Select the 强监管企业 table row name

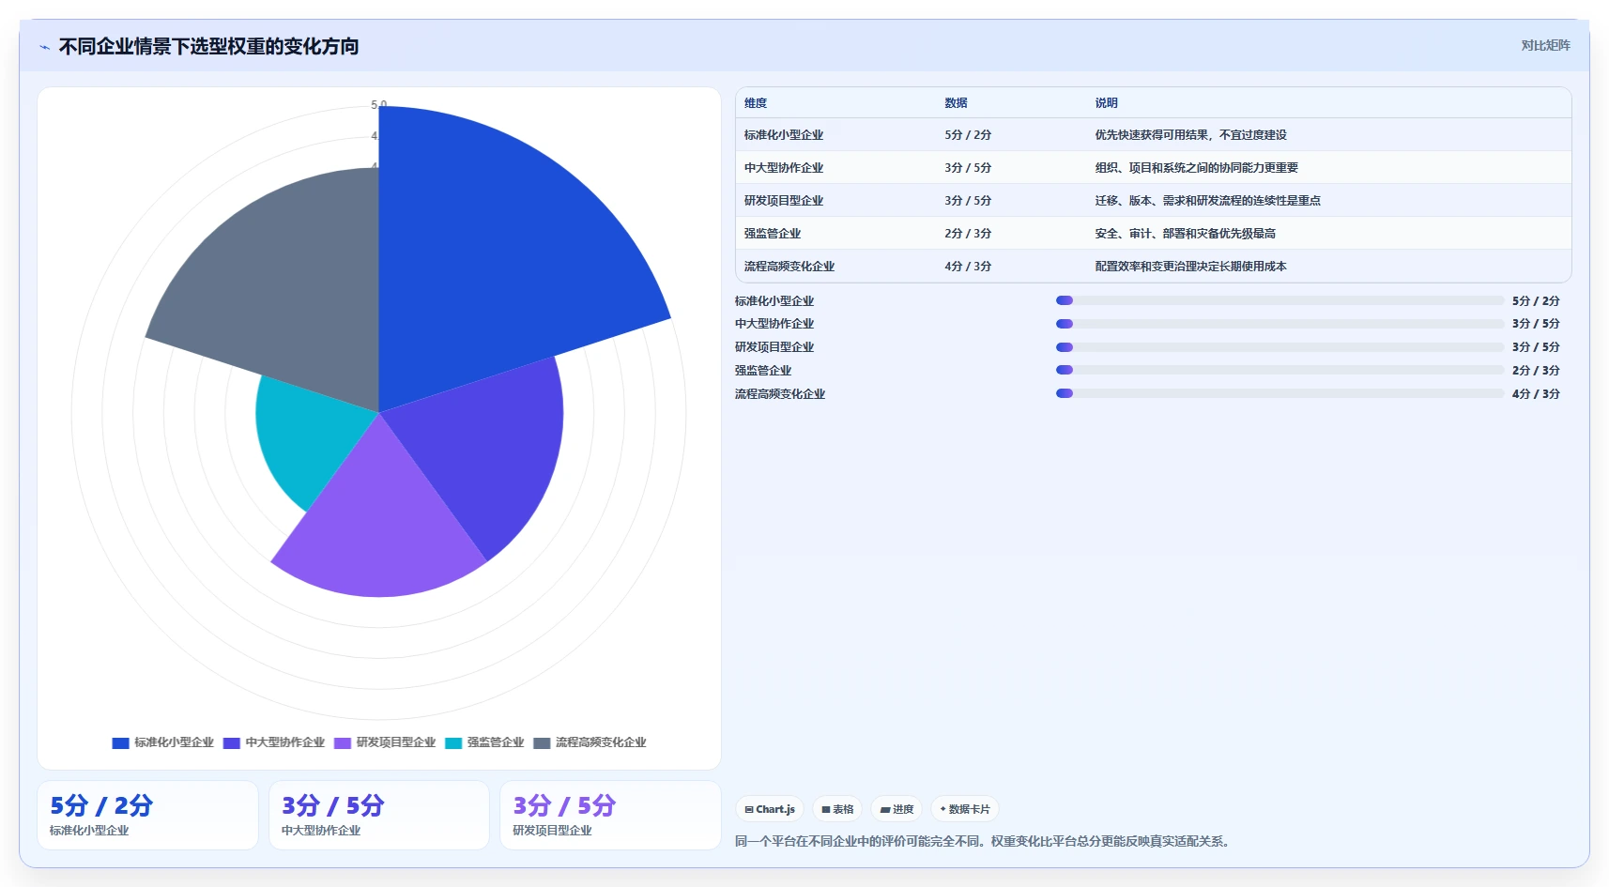773,234
